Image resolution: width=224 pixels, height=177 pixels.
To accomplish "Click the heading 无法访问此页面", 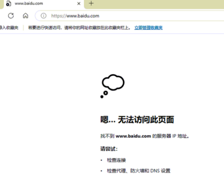I will coord(137,120).
